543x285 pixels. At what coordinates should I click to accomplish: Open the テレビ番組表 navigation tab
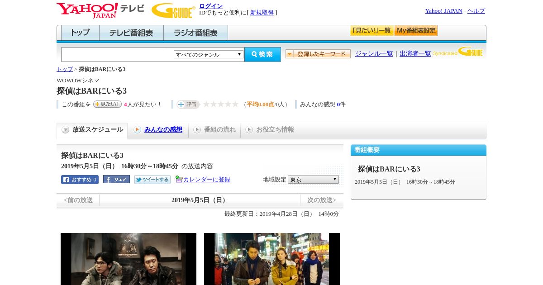click(x=131, y=33)
